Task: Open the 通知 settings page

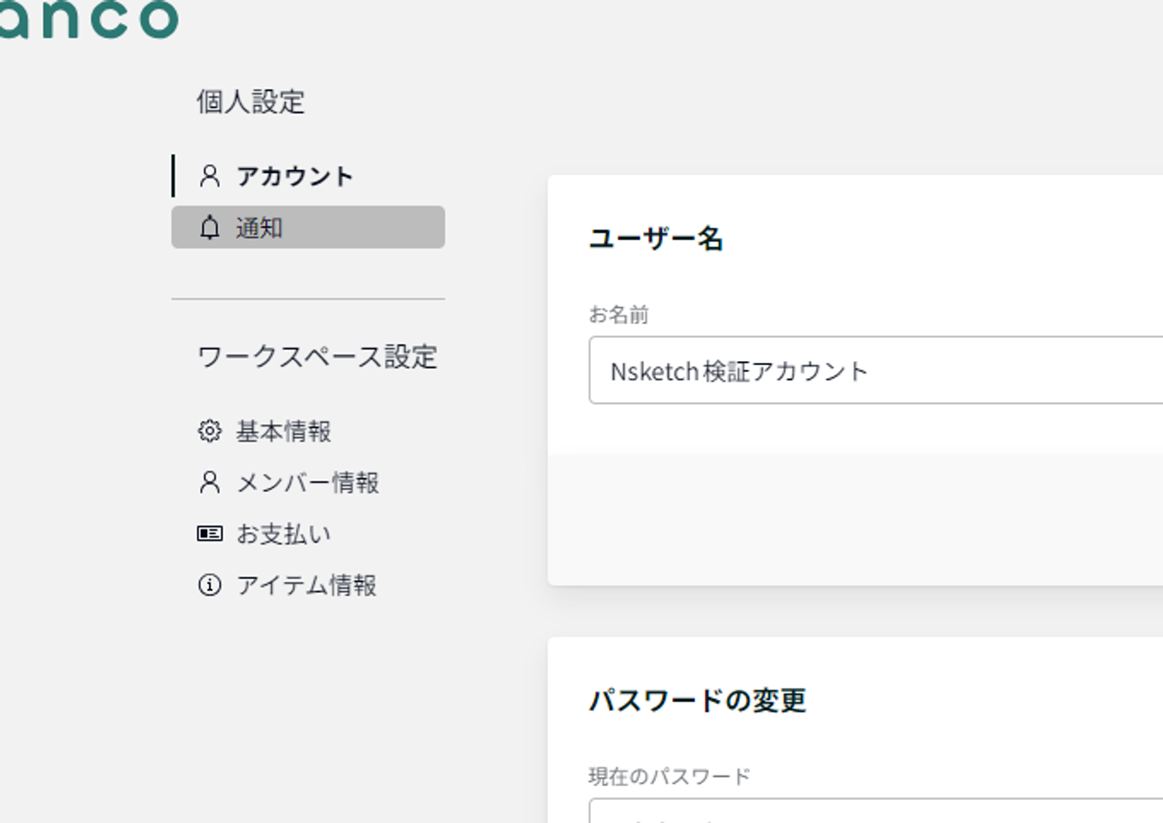Action: coord(308,228)
